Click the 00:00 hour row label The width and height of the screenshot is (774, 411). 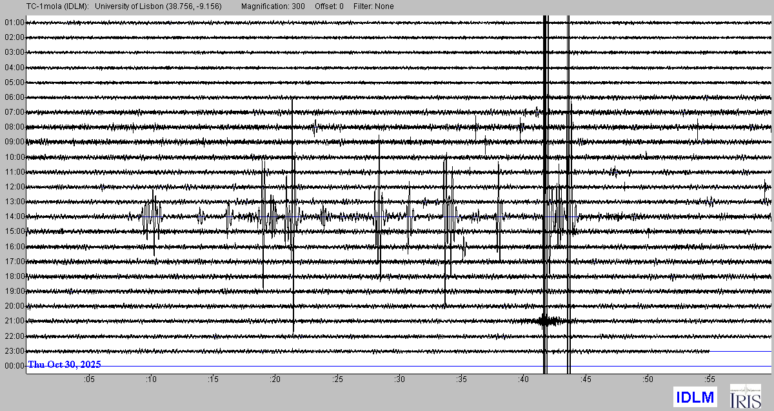14,366
